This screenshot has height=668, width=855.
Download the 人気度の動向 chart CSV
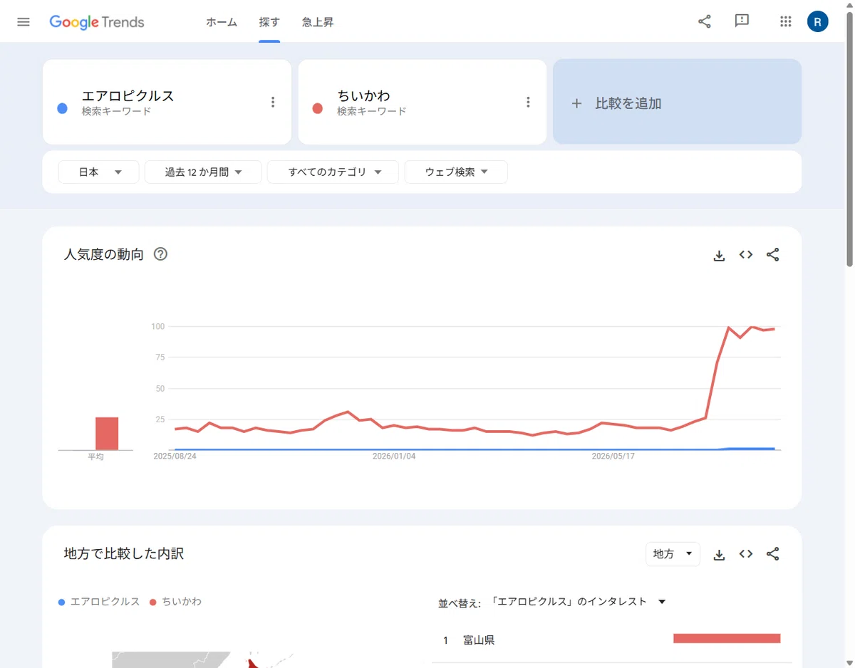pyautogui.click(x=719, y=255)
